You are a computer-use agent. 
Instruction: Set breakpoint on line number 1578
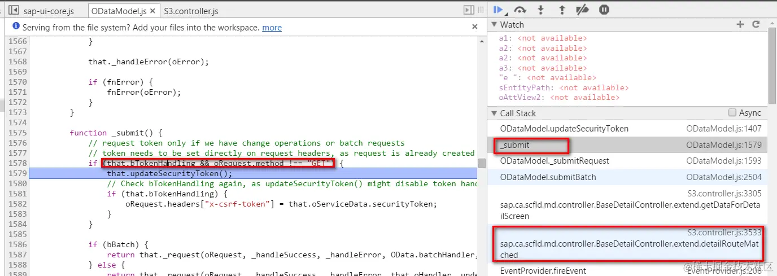coord(17,163)
